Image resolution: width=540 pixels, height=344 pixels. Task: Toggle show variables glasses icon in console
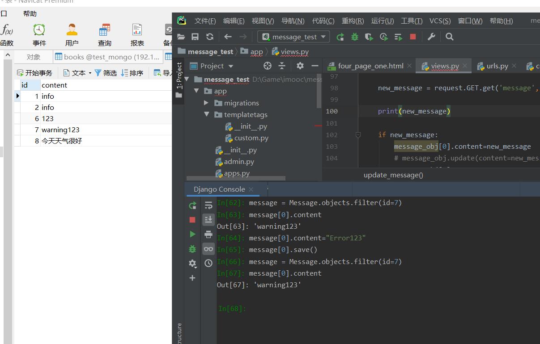pyautogui.click(x=208, y=249)
